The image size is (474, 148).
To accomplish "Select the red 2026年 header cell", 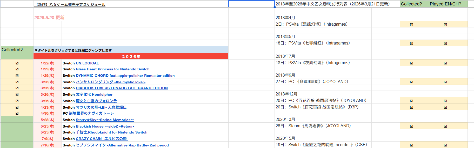I will 131,56.
